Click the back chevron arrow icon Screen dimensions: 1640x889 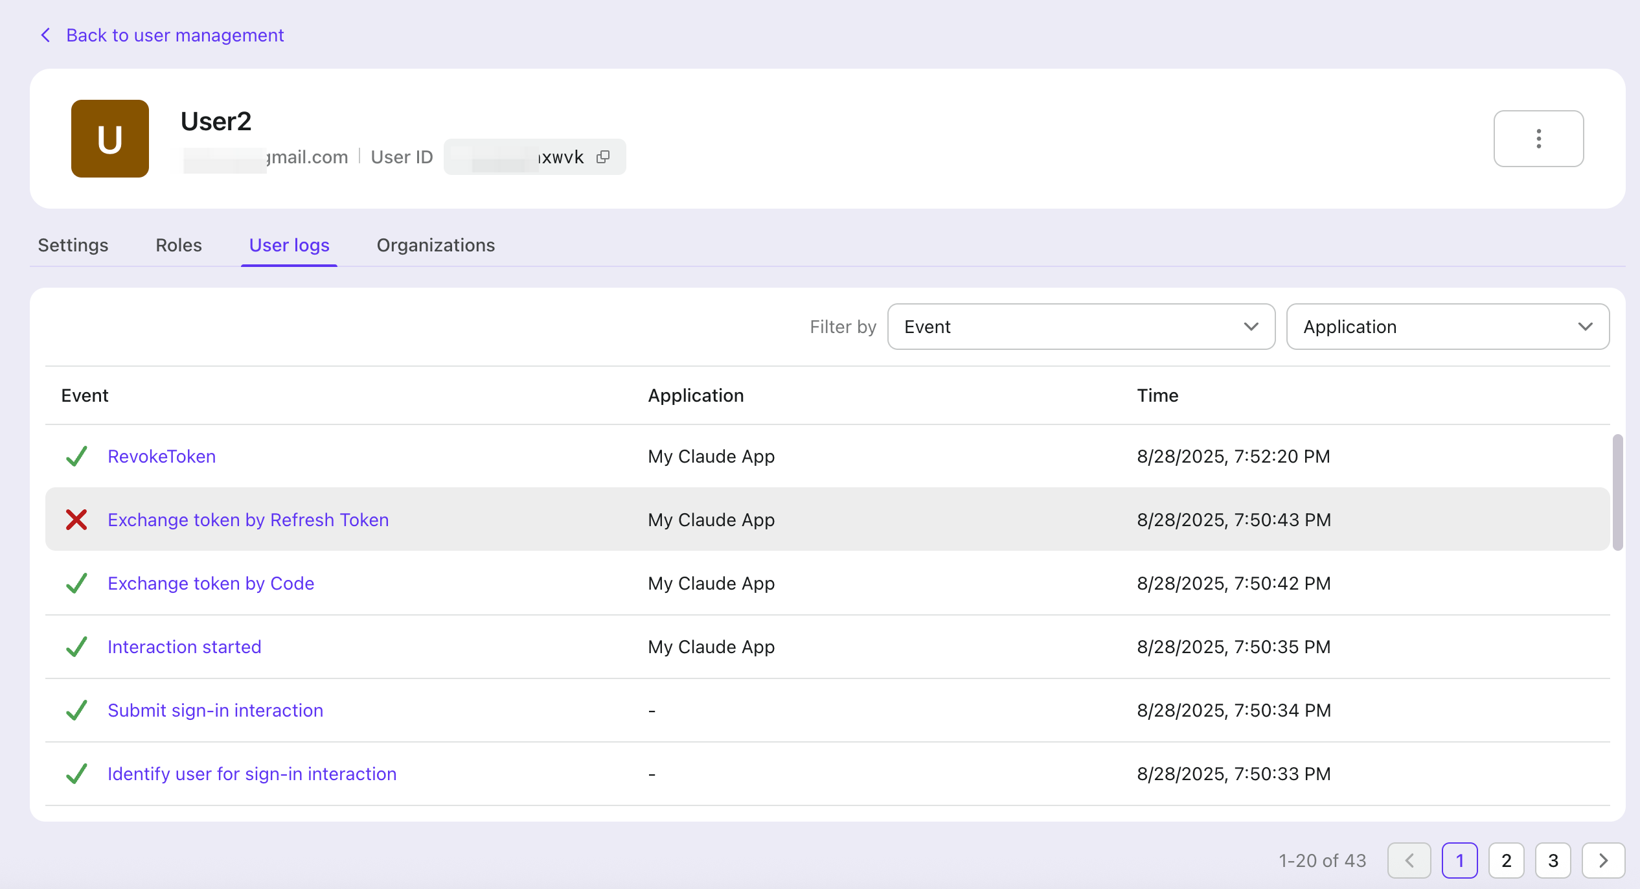coord(45,35)
